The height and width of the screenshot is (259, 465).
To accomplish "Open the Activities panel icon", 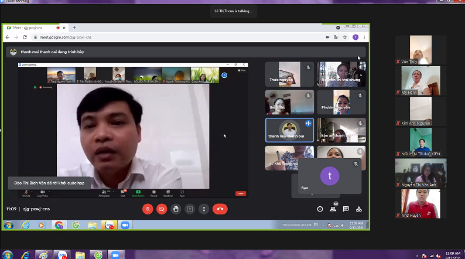I will click(359, 209).
